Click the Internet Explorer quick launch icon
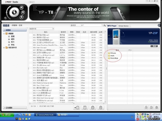Image resolution: width=162 pixels, height=121 pixels. [17, 115]
